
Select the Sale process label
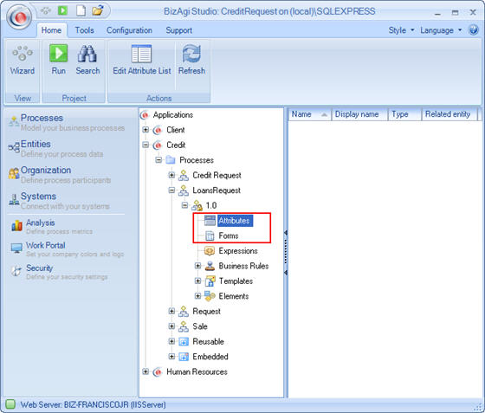pos(200,326)
